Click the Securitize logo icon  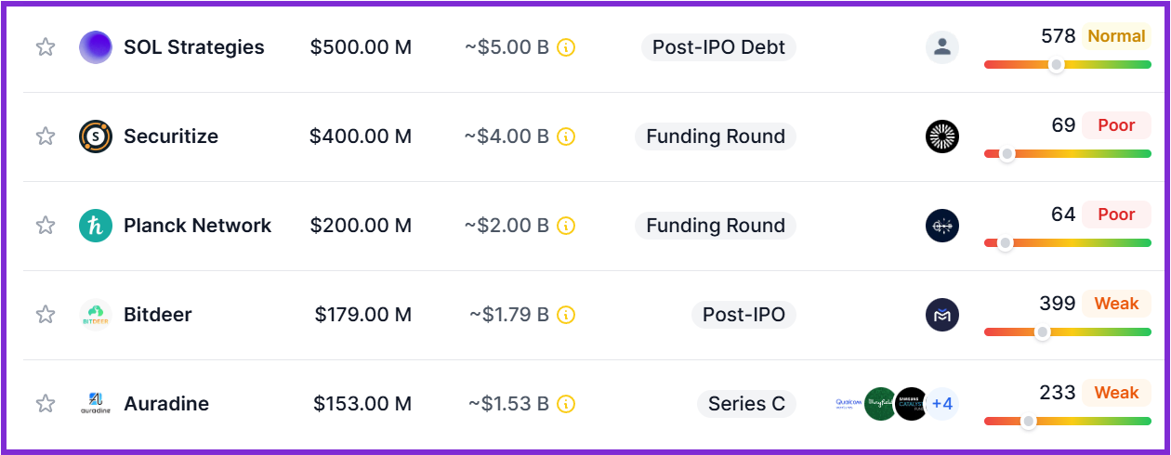96,136
